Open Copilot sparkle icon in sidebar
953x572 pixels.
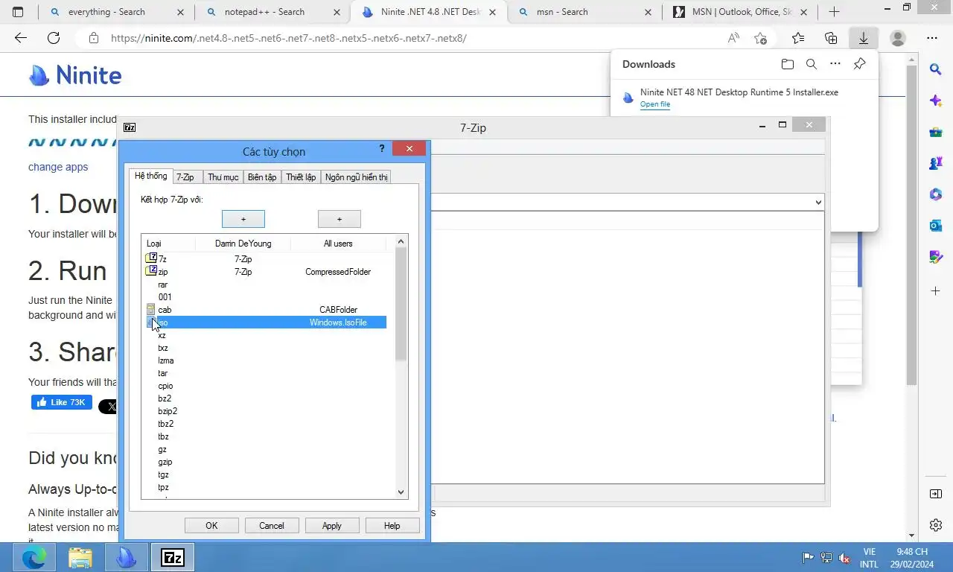936,101
